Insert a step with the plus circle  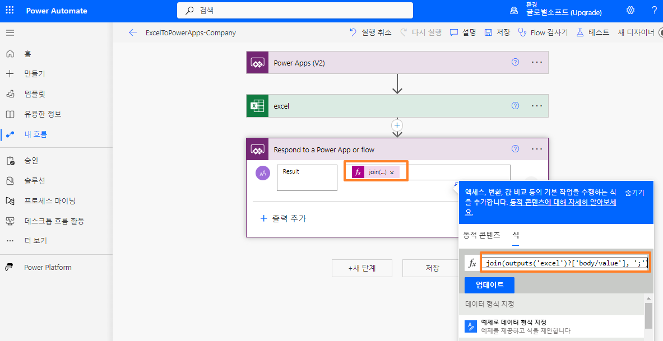[x=397, y=125]
